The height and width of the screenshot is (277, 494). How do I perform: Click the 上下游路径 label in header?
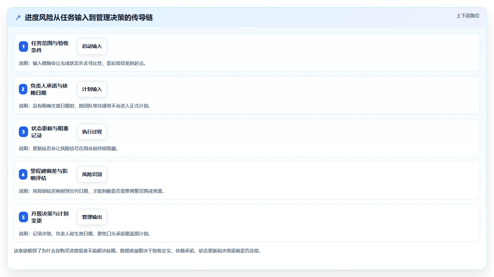(468, 16)
